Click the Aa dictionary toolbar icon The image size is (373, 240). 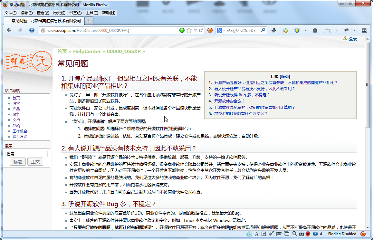click(364, 30)
